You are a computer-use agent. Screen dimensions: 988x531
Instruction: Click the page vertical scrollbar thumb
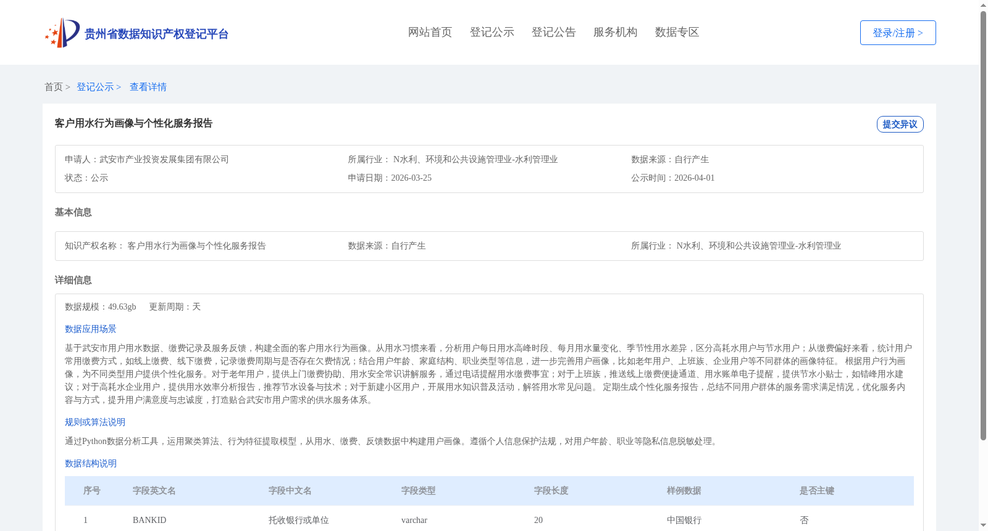tap(983, 226)
